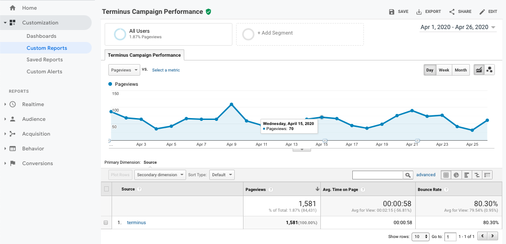Viewport: 506px width, 244px height.
Task: Edit the custom report with EDIT
Action: pos(488,12)
